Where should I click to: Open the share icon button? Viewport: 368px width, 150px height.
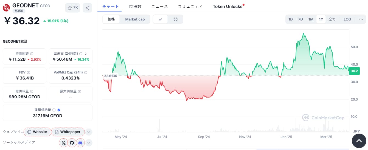87,8
